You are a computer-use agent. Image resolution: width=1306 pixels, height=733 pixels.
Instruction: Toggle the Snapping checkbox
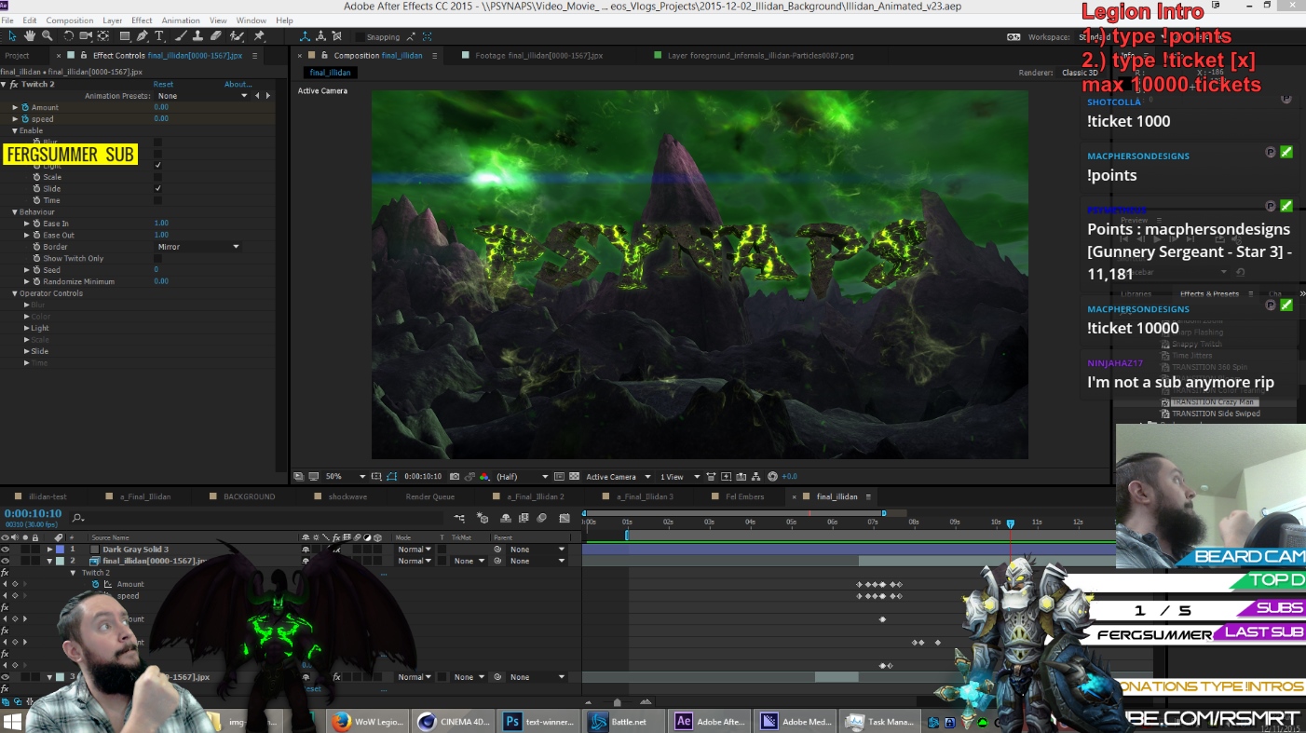click(360, 37)
